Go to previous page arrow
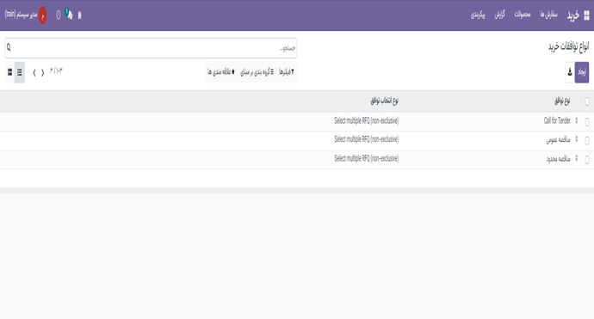The image size is (594, 319). tap(42, 72)
